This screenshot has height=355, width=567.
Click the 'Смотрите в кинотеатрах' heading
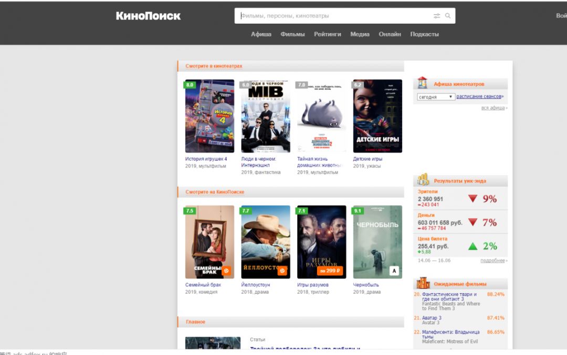pyautogui.click(x=214, y=66)
